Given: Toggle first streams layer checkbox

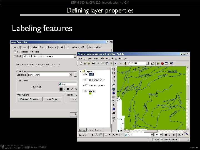Looking at the screenshot, I should (87, 80).
